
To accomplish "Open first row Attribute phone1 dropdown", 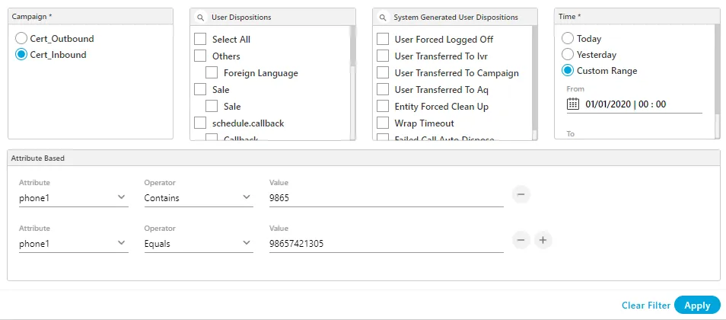I will click(x=74, y=198).
